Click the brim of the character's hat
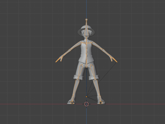The height and width of the screenshot is (124, 165). 86,33
